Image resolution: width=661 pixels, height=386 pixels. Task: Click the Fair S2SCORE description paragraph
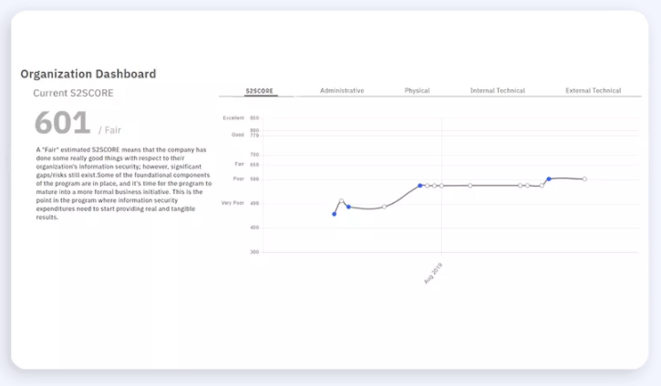point(123,183)
